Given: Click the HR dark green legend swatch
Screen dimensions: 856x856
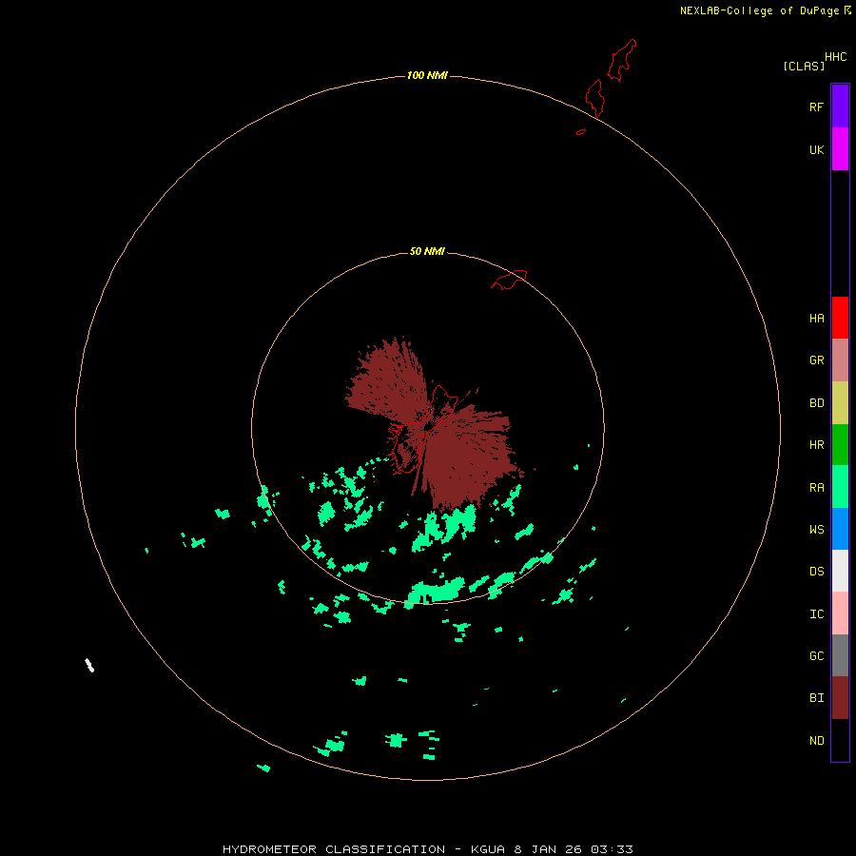Looking at the screenshot, I should click(840, 445).
